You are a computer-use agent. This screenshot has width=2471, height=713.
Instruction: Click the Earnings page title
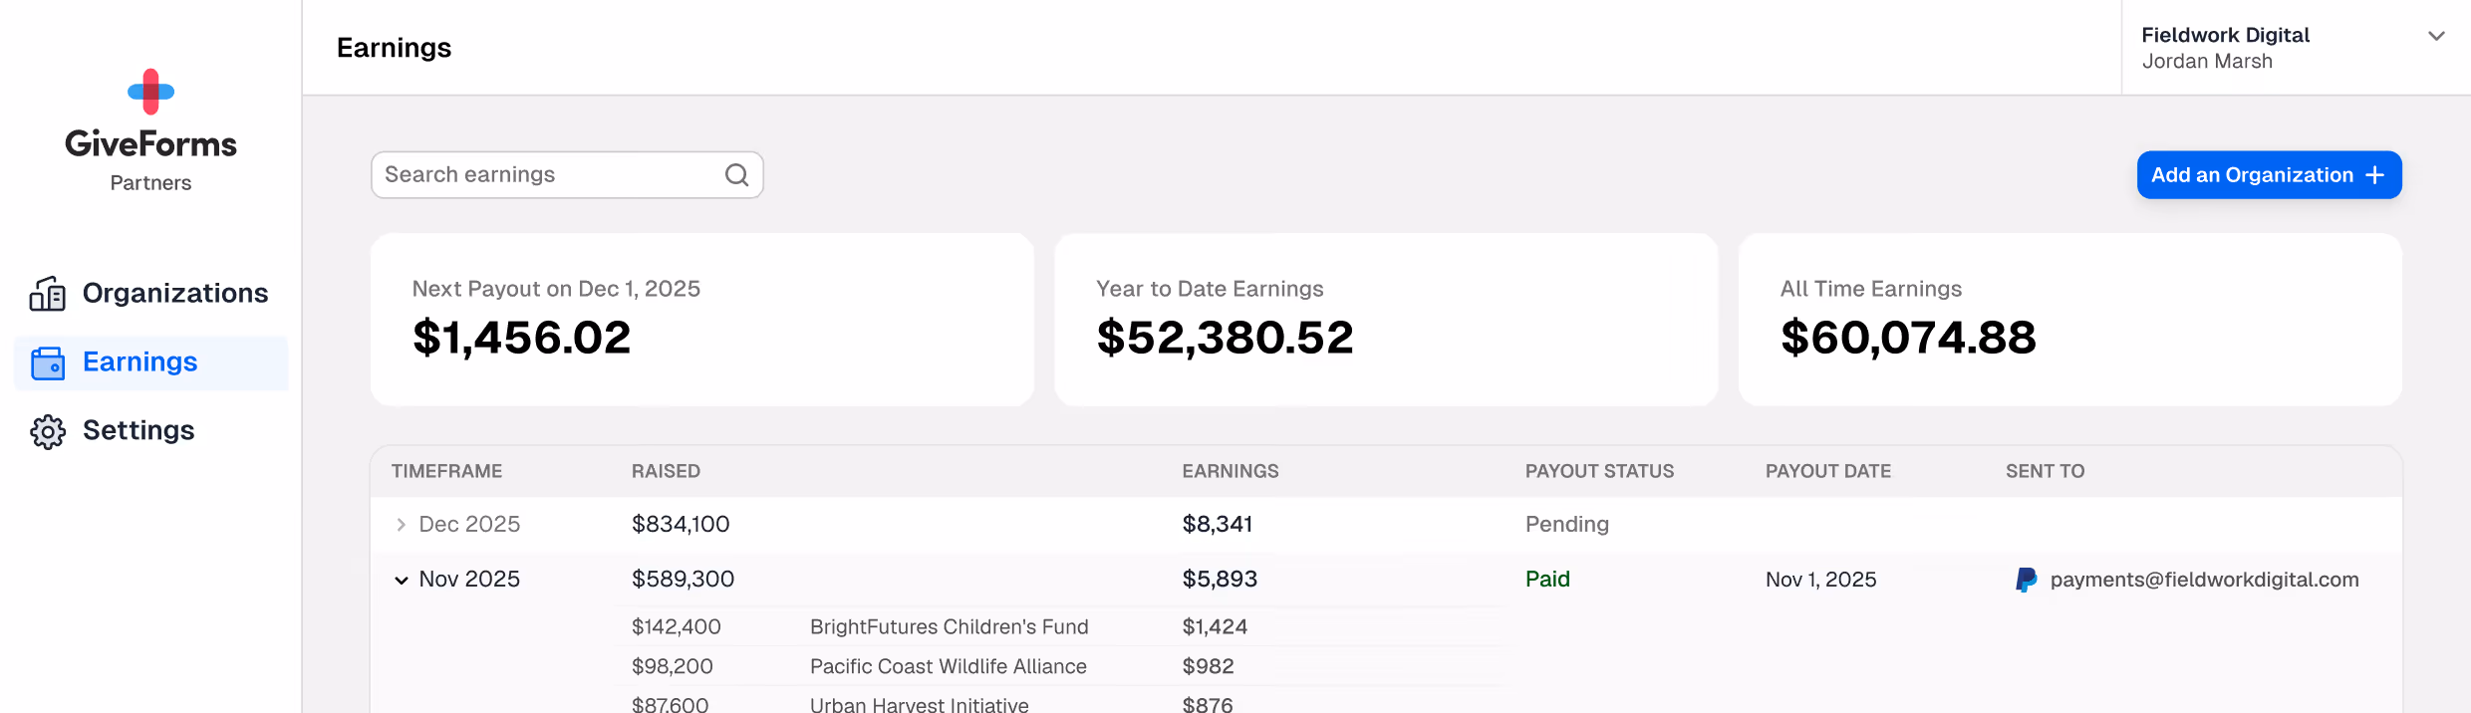coord(394,48)
